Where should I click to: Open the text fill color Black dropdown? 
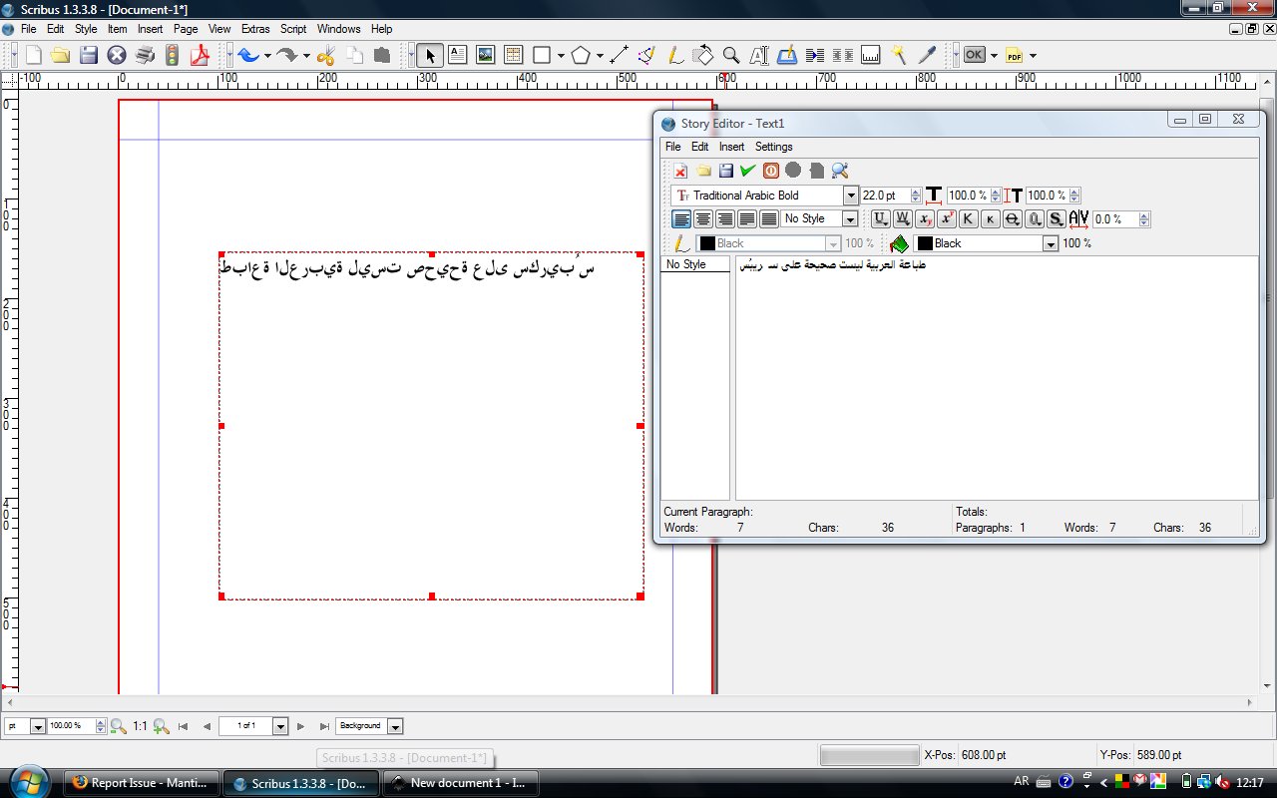coord(1050,243)
